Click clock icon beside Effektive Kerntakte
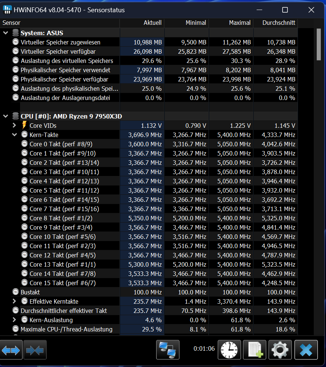326x367 pixels. tap(24, 301)
